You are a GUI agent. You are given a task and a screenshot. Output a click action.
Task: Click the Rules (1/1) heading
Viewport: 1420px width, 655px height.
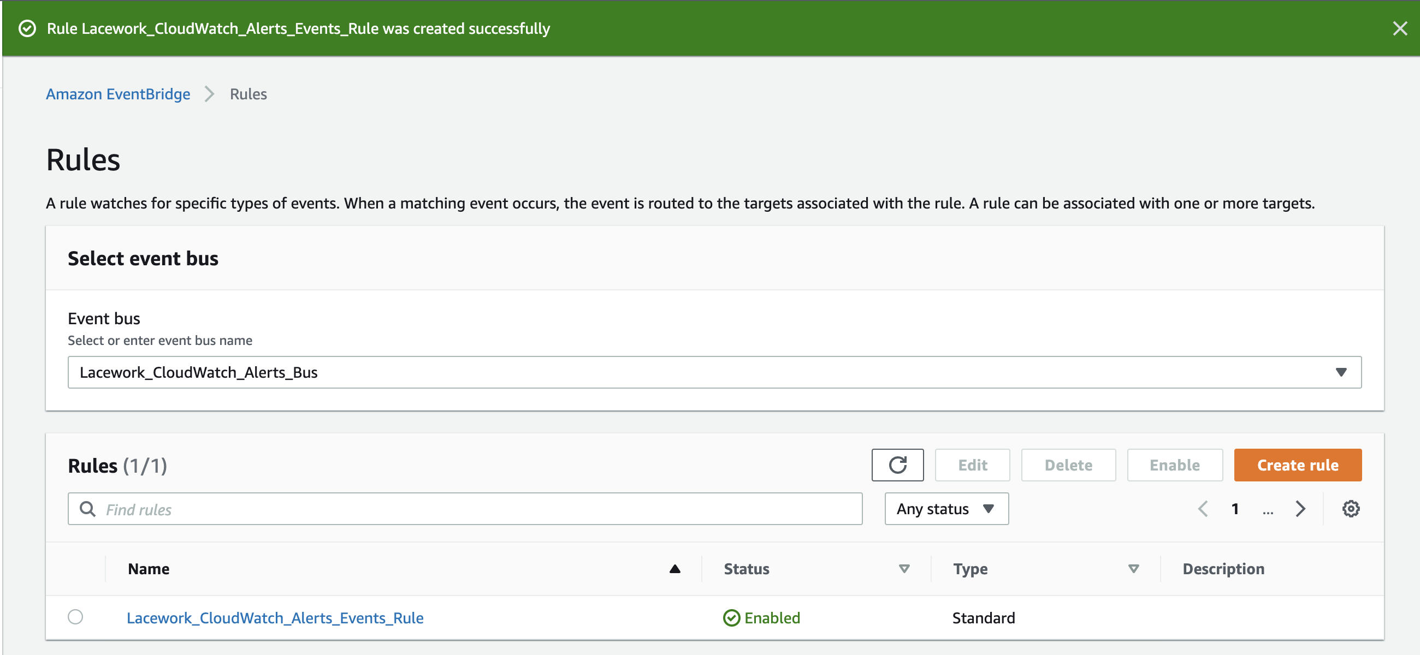click(117, 466)
